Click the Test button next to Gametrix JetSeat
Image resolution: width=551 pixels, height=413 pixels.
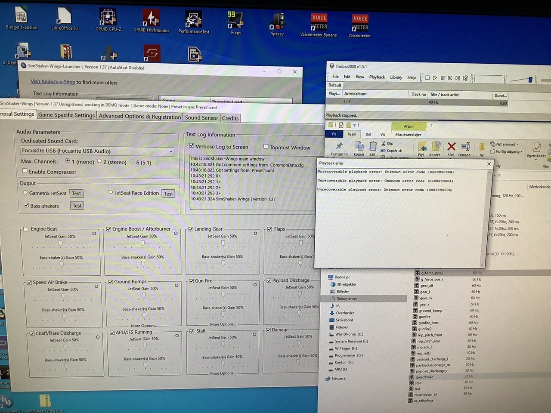(x=77, y=194)
